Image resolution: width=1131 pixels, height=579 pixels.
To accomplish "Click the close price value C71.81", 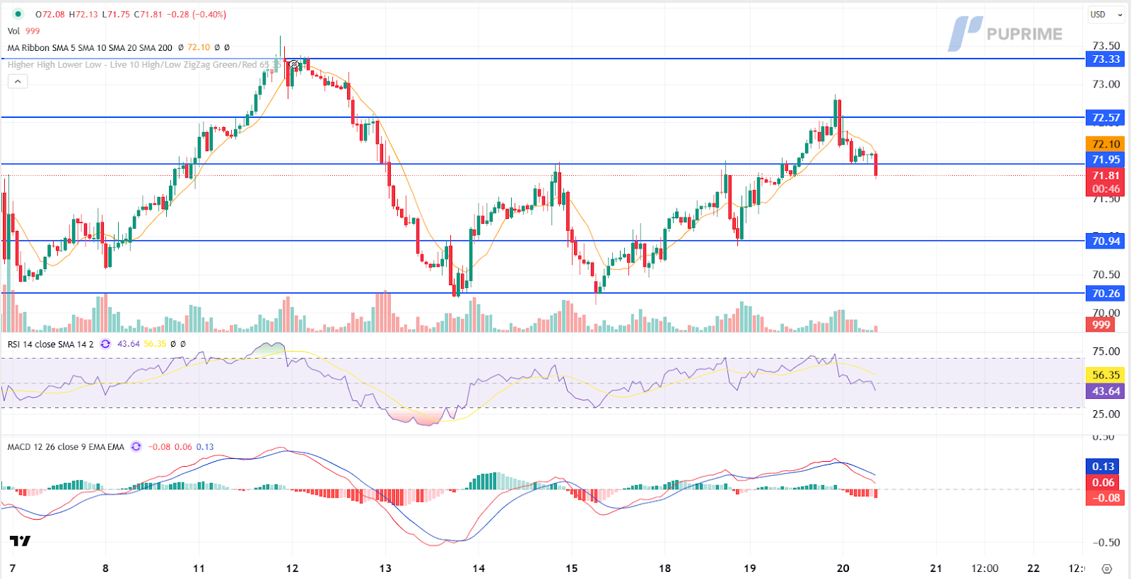I will point(148,14).
